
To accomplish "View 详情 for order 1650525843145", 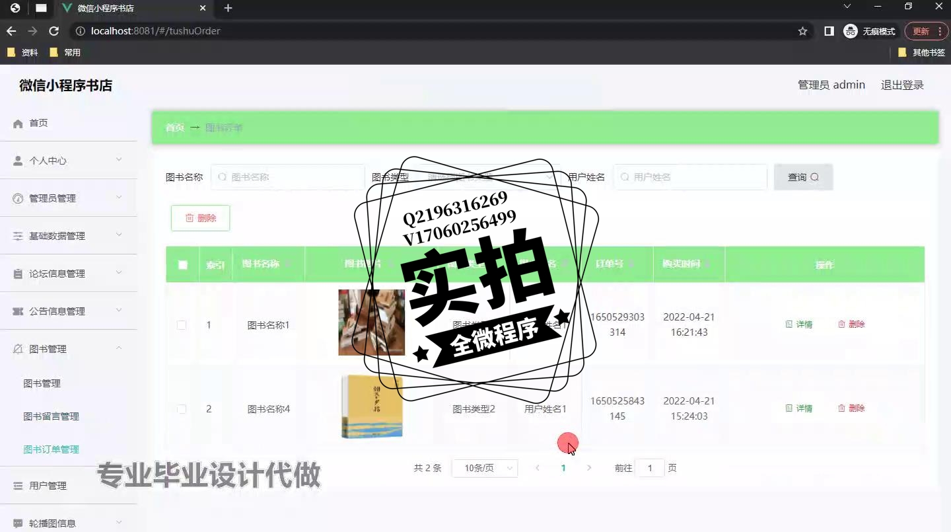I will [799, 408].
